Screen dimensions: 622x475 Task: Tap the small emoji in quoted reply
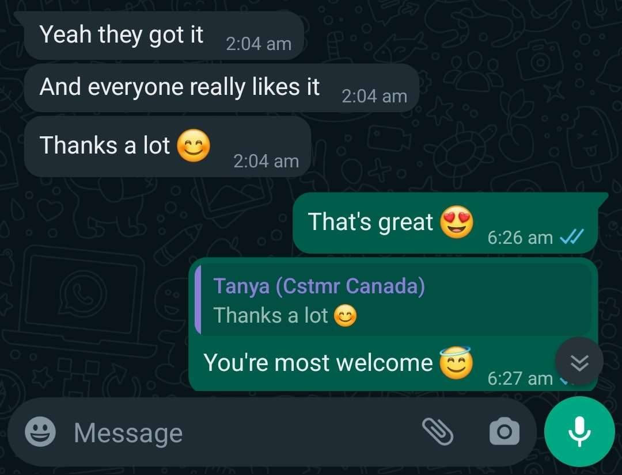click(x=345, y=316)
